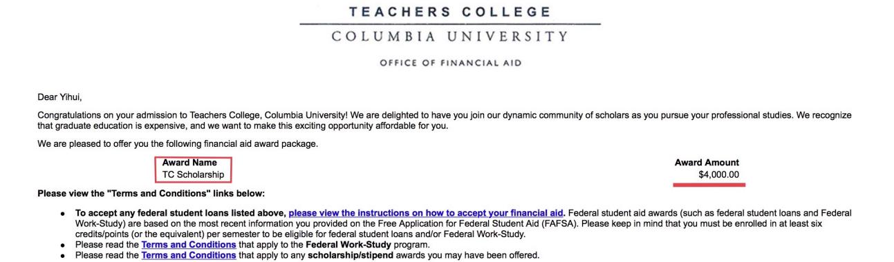This screenshot has width=894, height=262.
Task: Click the horizontal rule under Teachers College
Action: point(450,24)
